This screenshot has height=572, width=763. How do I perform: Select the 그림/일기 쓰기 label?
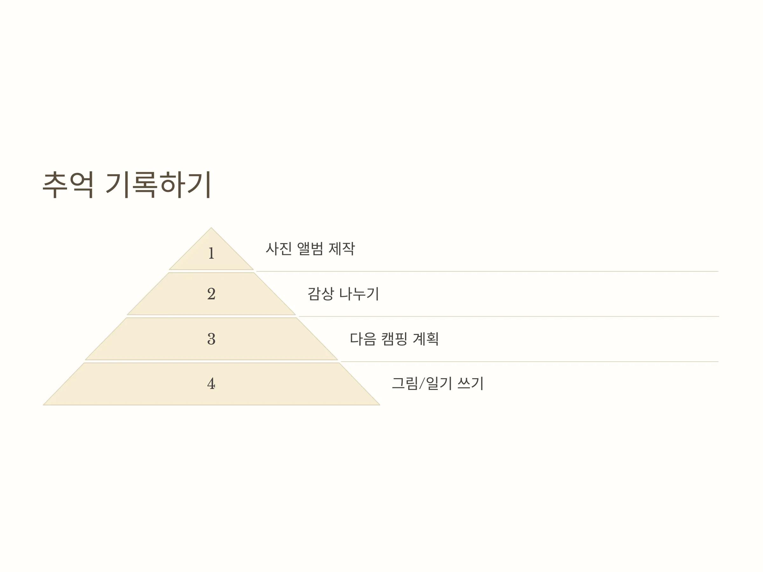[438, 384]
